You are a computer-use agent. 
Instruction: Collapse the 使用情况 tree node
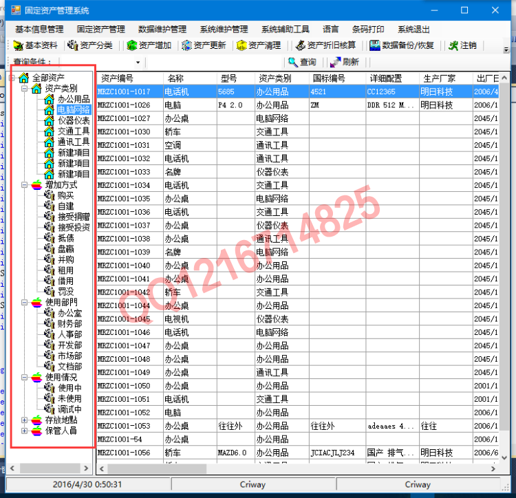coord(24,377)
